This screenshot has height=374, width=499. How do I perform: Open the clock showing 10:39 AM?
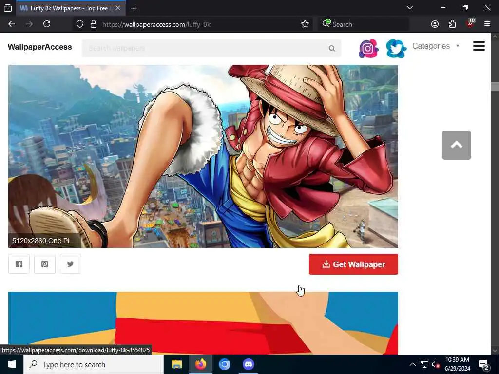click(x=457, y=364)
